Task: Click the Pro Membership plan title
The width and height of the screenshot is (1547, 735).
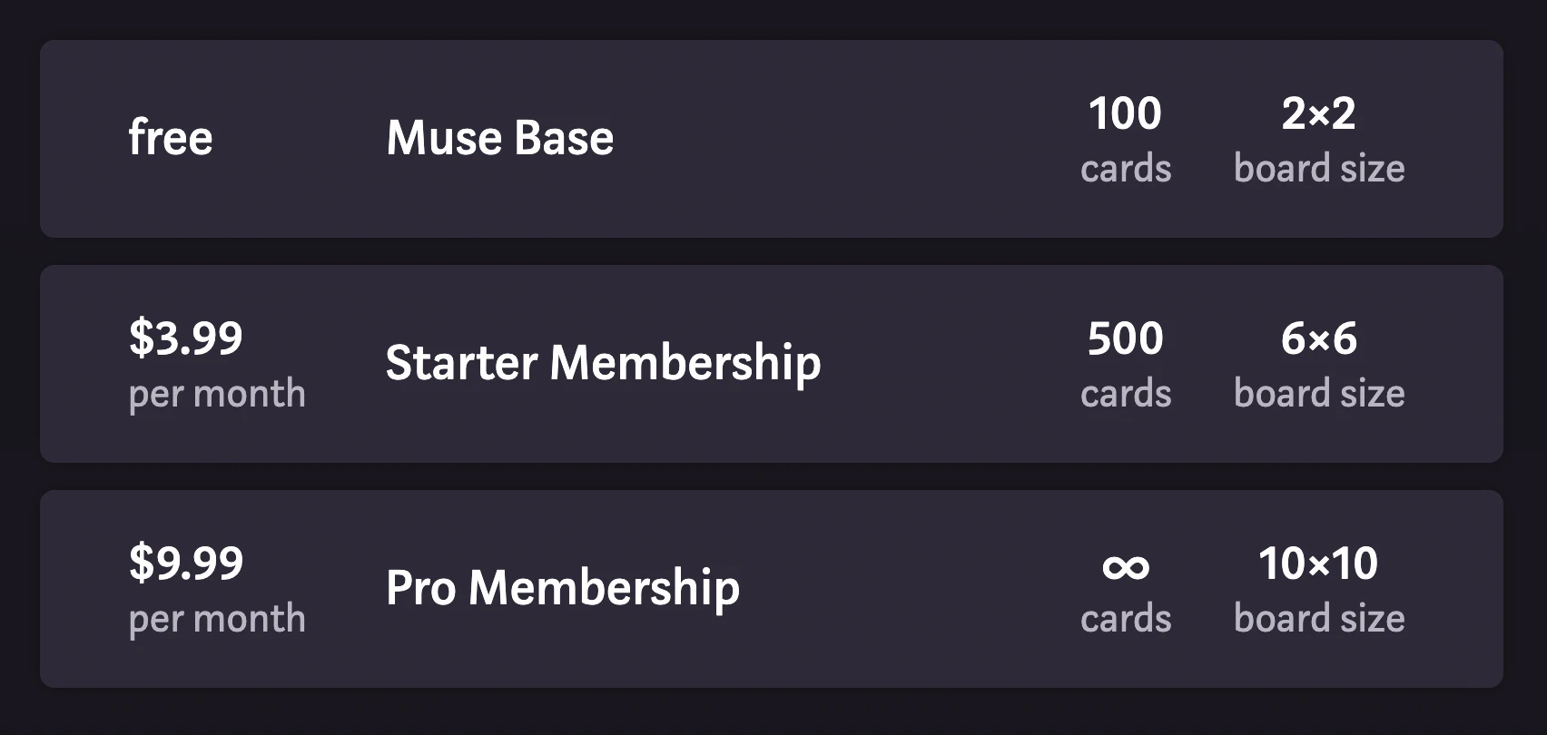Action: (563, 588)
